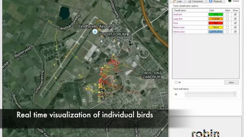Enable the alarm for Large bird
244x137 pixels.
click(x=227, y=19)
